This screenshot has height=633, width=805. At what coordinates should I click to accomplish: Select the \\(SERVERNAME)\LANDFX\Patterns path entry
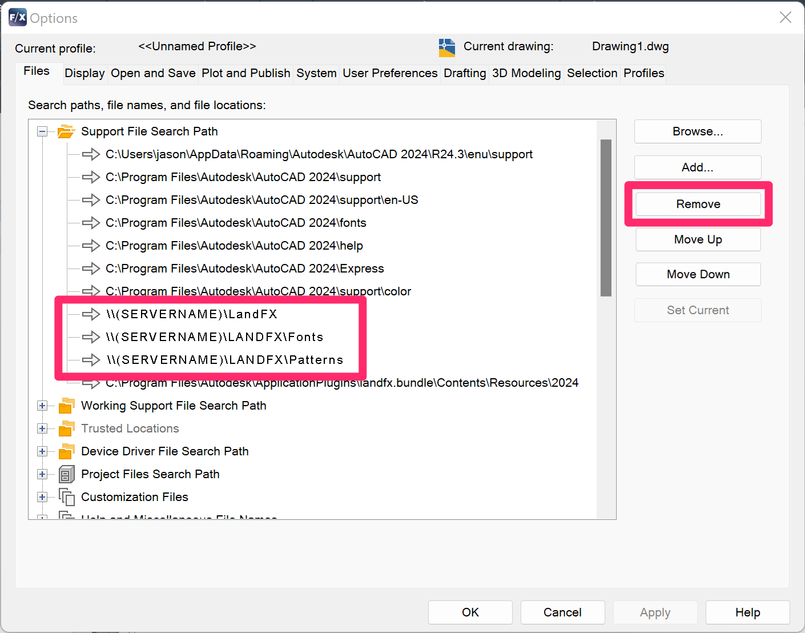225,360
